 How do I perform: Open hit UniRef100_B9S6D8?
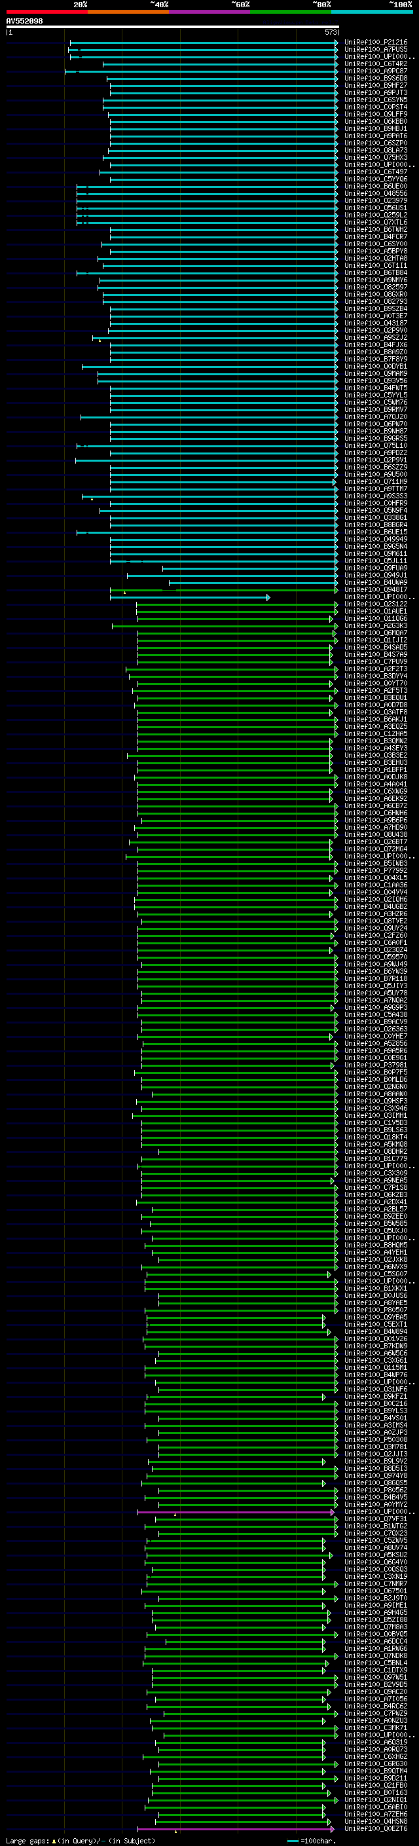pos(375,78)
